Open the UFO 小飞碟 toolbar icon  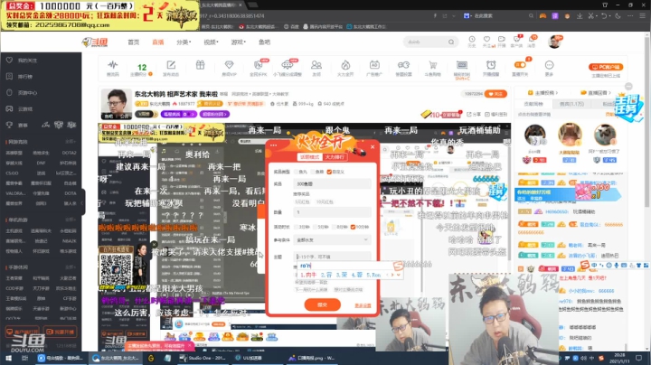coord(288,65)
